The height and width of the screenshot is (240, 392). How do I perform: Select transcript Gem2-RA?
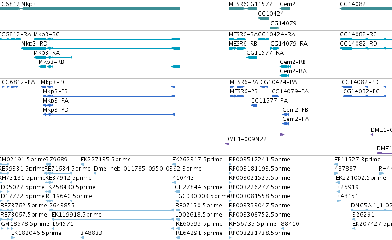coord(285,76)
